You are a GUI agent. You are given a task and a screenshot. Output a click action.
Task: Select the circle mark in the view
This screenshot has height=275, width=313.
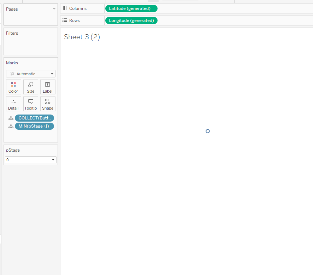coord(208,131)
